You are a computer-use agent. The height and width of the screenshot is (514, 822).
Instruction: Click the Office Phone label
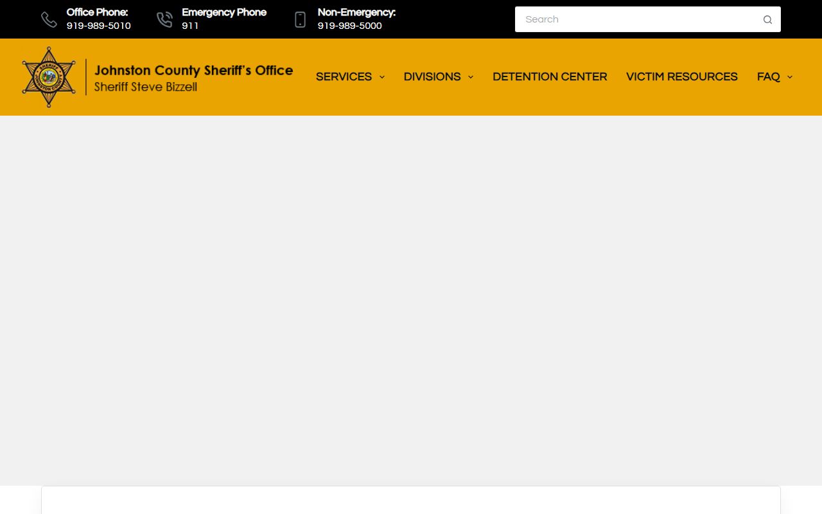(x=97, y=12)
